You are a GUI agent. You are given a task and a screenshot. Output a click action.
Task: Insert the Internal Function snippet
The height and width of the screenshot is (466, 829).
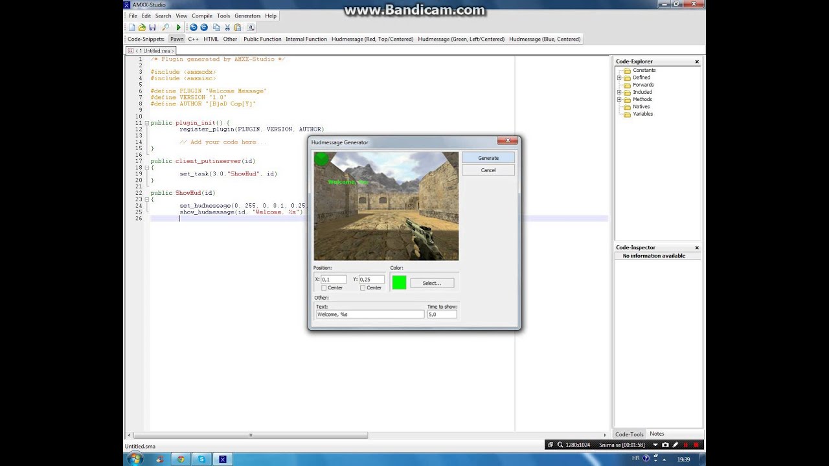coord(306,39)
